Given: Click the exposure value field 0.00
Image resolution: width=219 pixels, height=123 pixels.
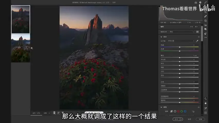Looking at the screenshot, I should click(195, 56).
